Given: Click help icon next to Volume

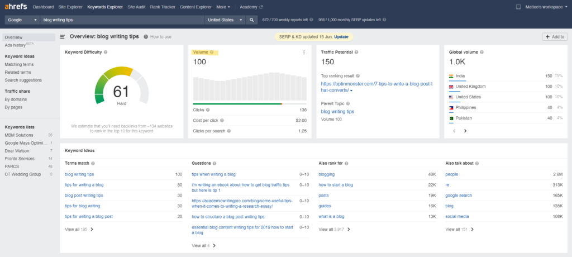Looking at the screenshot, I should 212,52.
